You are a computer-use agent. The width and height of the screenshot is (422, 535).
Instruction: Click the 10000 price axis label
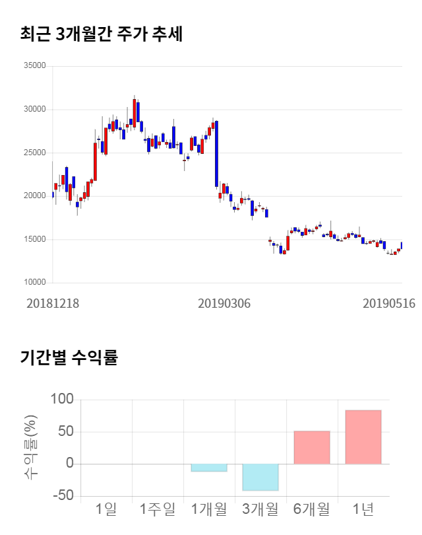point(34,283)
